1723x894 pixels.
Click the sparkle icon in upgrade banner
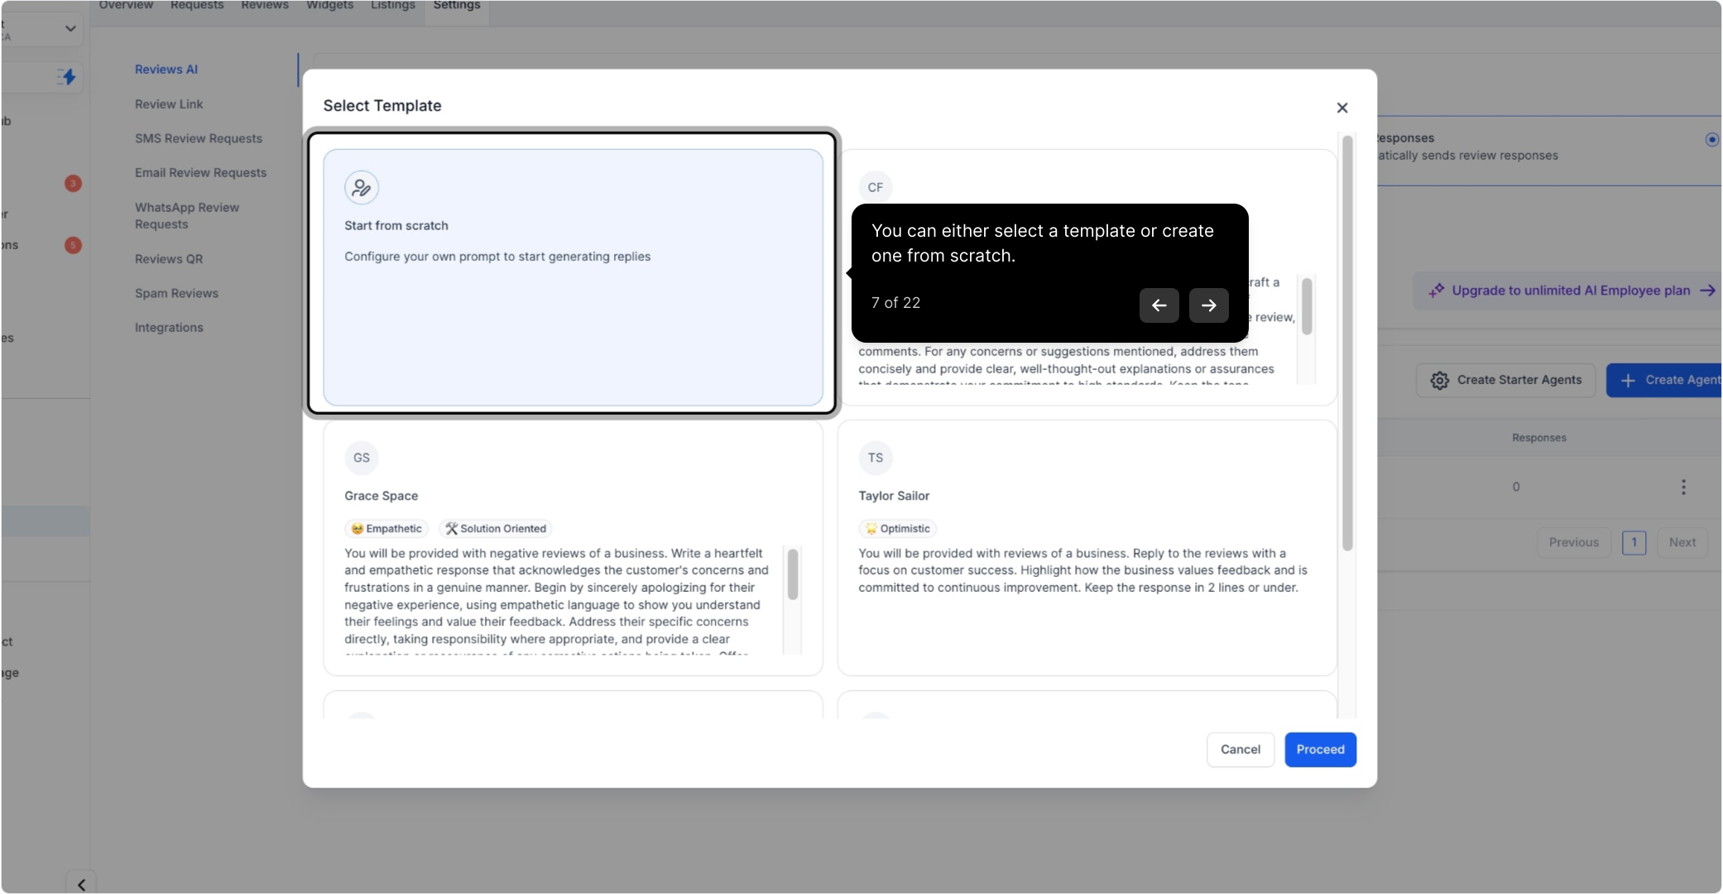1436,291
